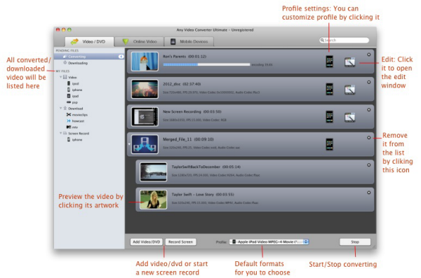Remove Taylor Swift - Love Story from list

pos(368,193)
